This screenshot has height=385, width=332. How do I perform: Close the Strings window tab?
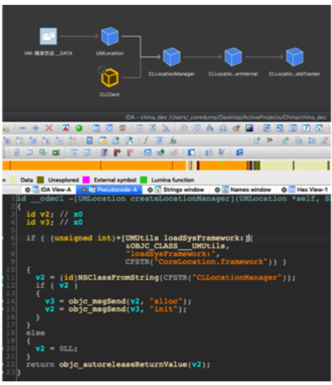(150, 190)
